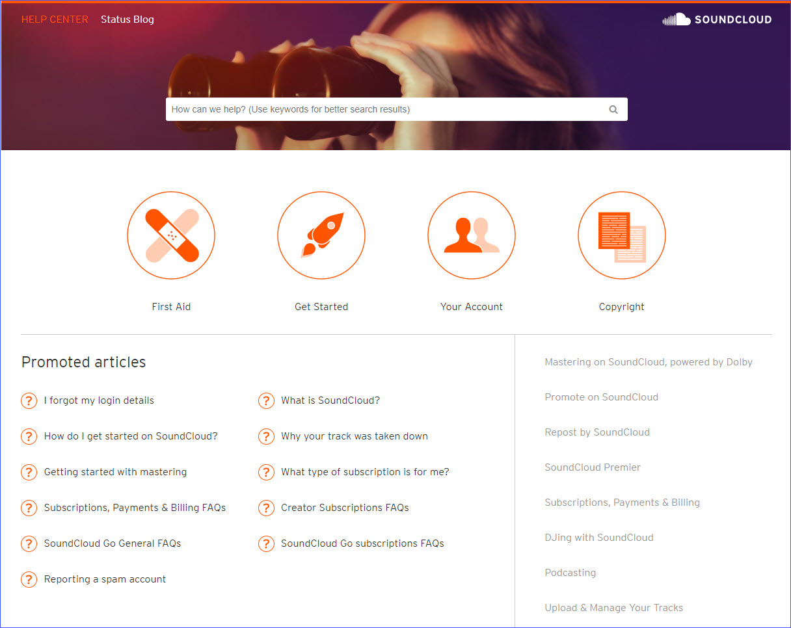Image resolution: width=791 pixels, height=628 pixels.
Task: Click the First Aid category icon
Action: click(x=170, y=235)
